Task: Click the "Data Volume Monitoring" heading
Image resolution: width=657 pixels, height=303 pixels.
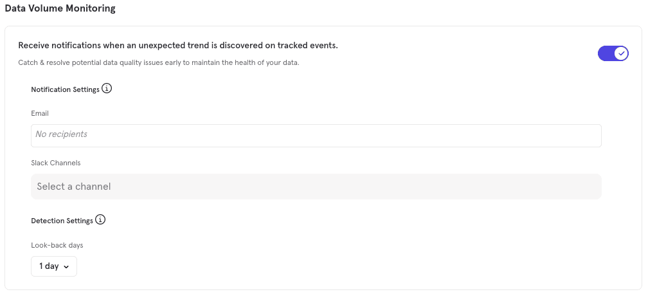Action: click(60, 8)
